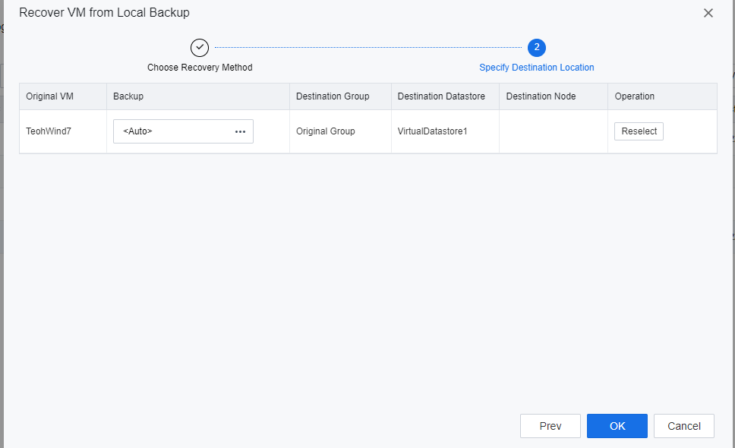Viewport: 735px width, 448px height.
Task: Click the step 2 number circle
Action: (537, 47)
